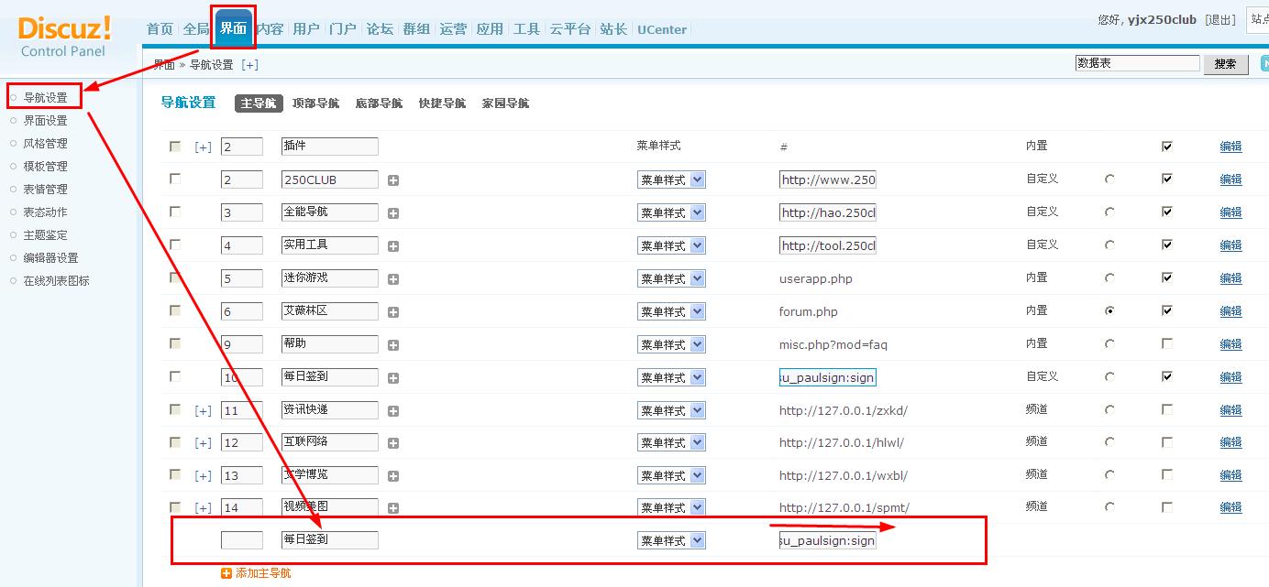
Task: Switch to 家园导航 tab
Action: 505,103
